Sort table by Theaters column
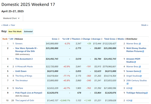 [x=77, y=39]
